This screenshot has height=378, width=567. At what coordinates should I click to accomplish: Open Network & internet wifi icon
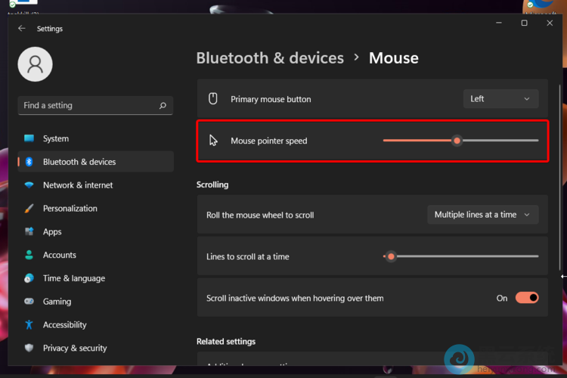pyautogui.click(x=29, y=185)
